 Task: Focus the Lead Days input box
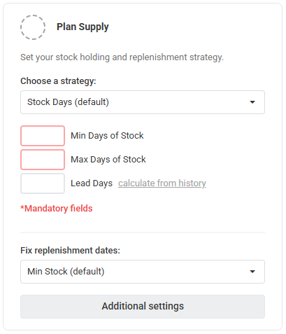(43, 183)
